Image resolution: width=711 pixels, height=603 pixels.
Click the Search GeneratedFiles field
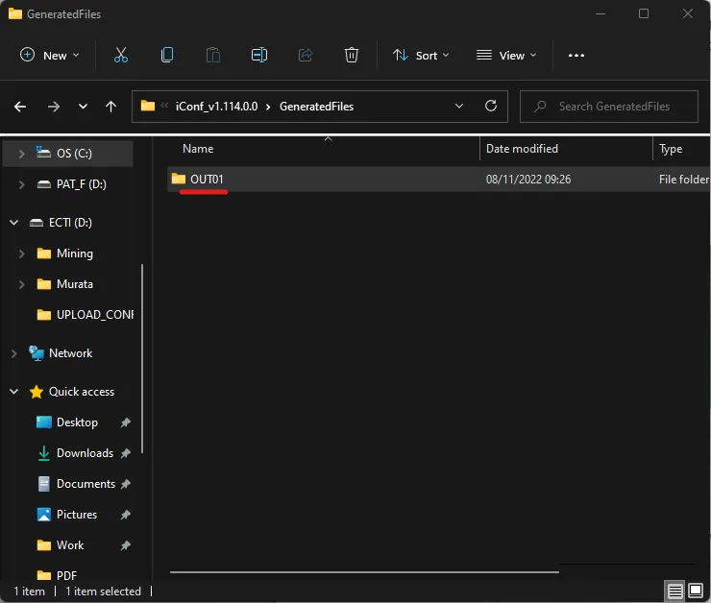point(609,107)
